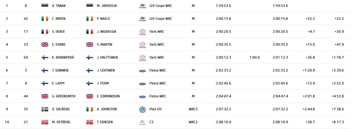Click the Citroën logo beside the C3
Screen dimensions: 353x129
pyautogui.click(x=142, y=122)
